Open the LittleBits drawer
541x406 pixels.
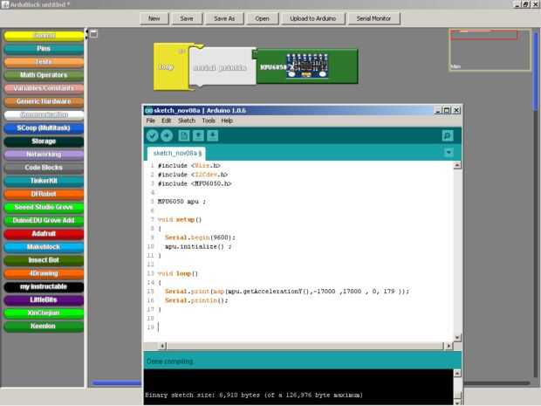pos(44,299)
